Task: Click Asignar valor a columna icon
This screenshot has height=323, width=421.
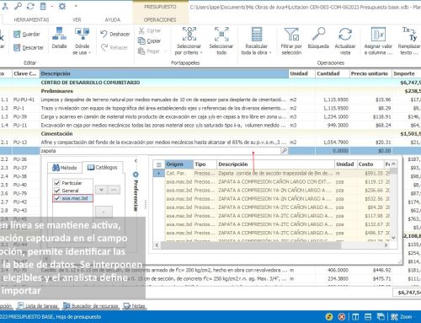Action: click(378, 34)
